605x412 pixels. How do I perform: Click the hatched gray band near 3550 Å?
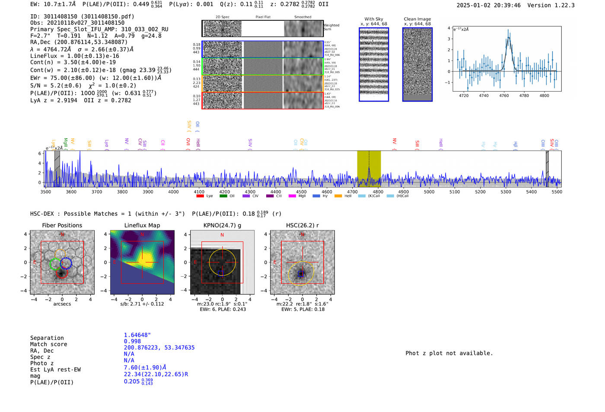click(57, 169)
